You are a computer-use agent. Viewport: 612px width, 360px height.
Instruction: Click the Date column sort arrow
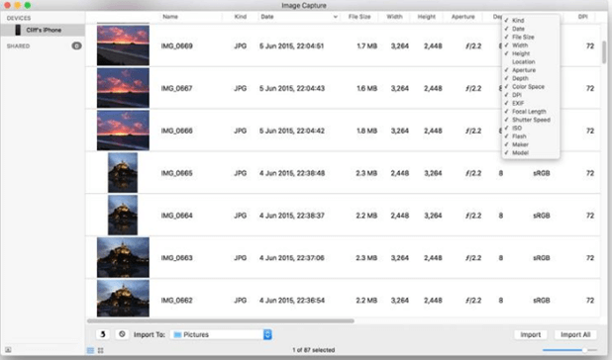pos(335,17)
